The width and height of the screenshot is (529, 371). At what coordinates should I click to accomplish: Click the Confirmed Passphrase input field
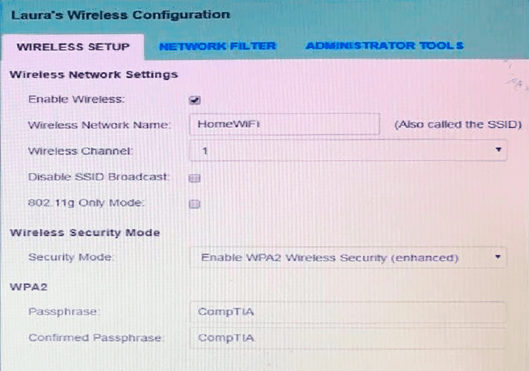[347, 338]
